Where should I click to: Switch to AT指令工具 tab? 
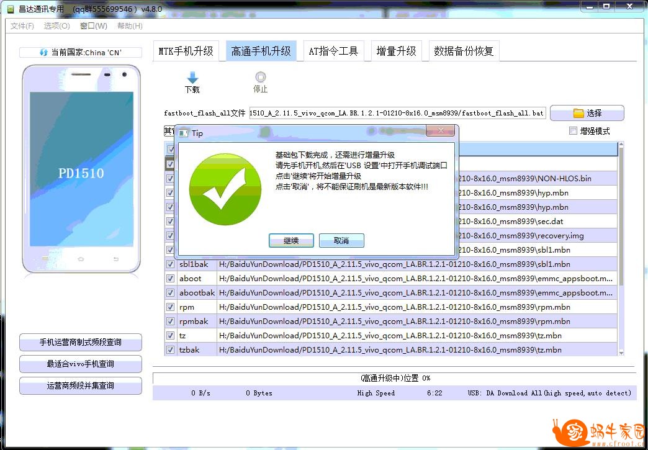[333, 52]
